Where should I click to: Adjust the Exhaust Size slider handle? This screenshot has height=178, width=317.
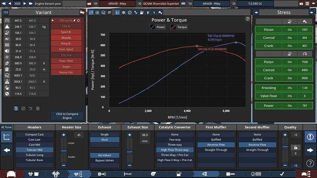click(x=130, y=152)
